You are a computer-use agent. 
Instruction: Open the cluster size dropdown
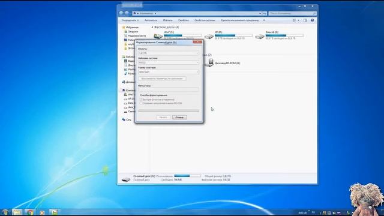click(169, 72)
